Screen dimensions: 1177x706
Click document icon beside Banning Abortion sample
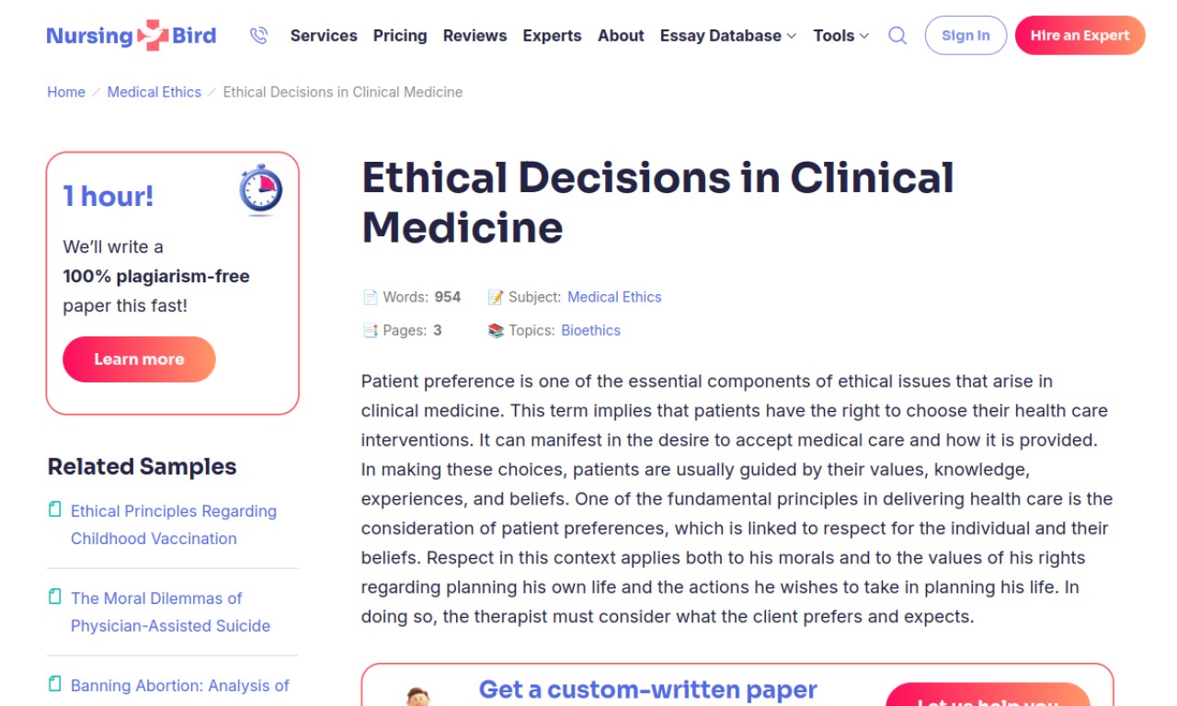tap(55, 684)
